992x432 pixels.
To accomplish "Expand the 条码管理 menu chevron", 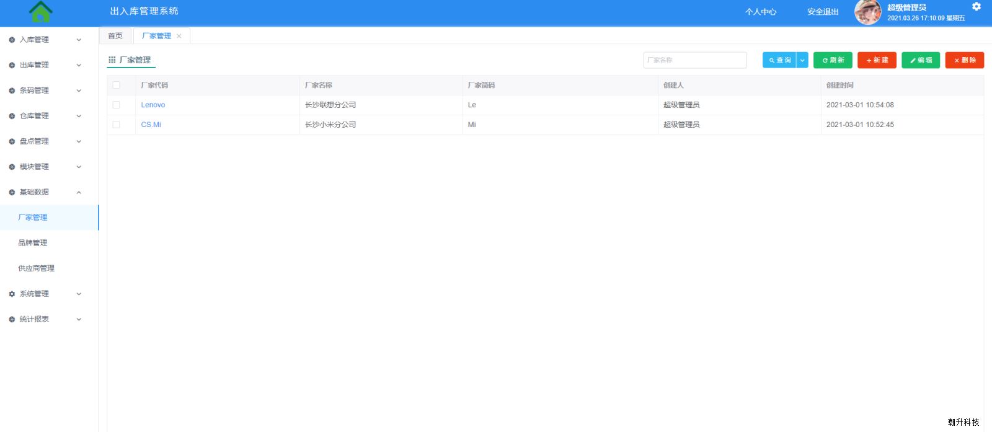I will 79,90.
